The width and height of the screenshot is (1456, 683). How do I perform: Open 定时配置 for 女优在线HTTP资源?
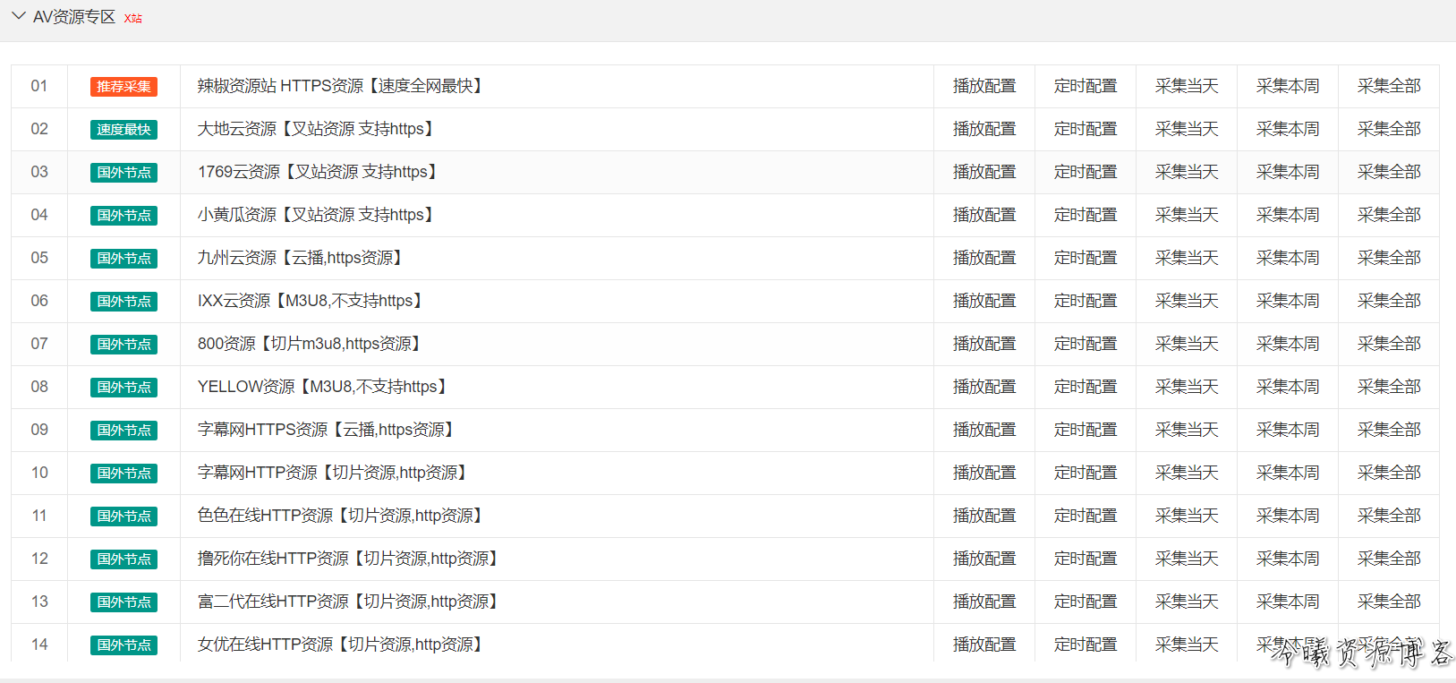pyautogui.click(x=1086, y=645)
